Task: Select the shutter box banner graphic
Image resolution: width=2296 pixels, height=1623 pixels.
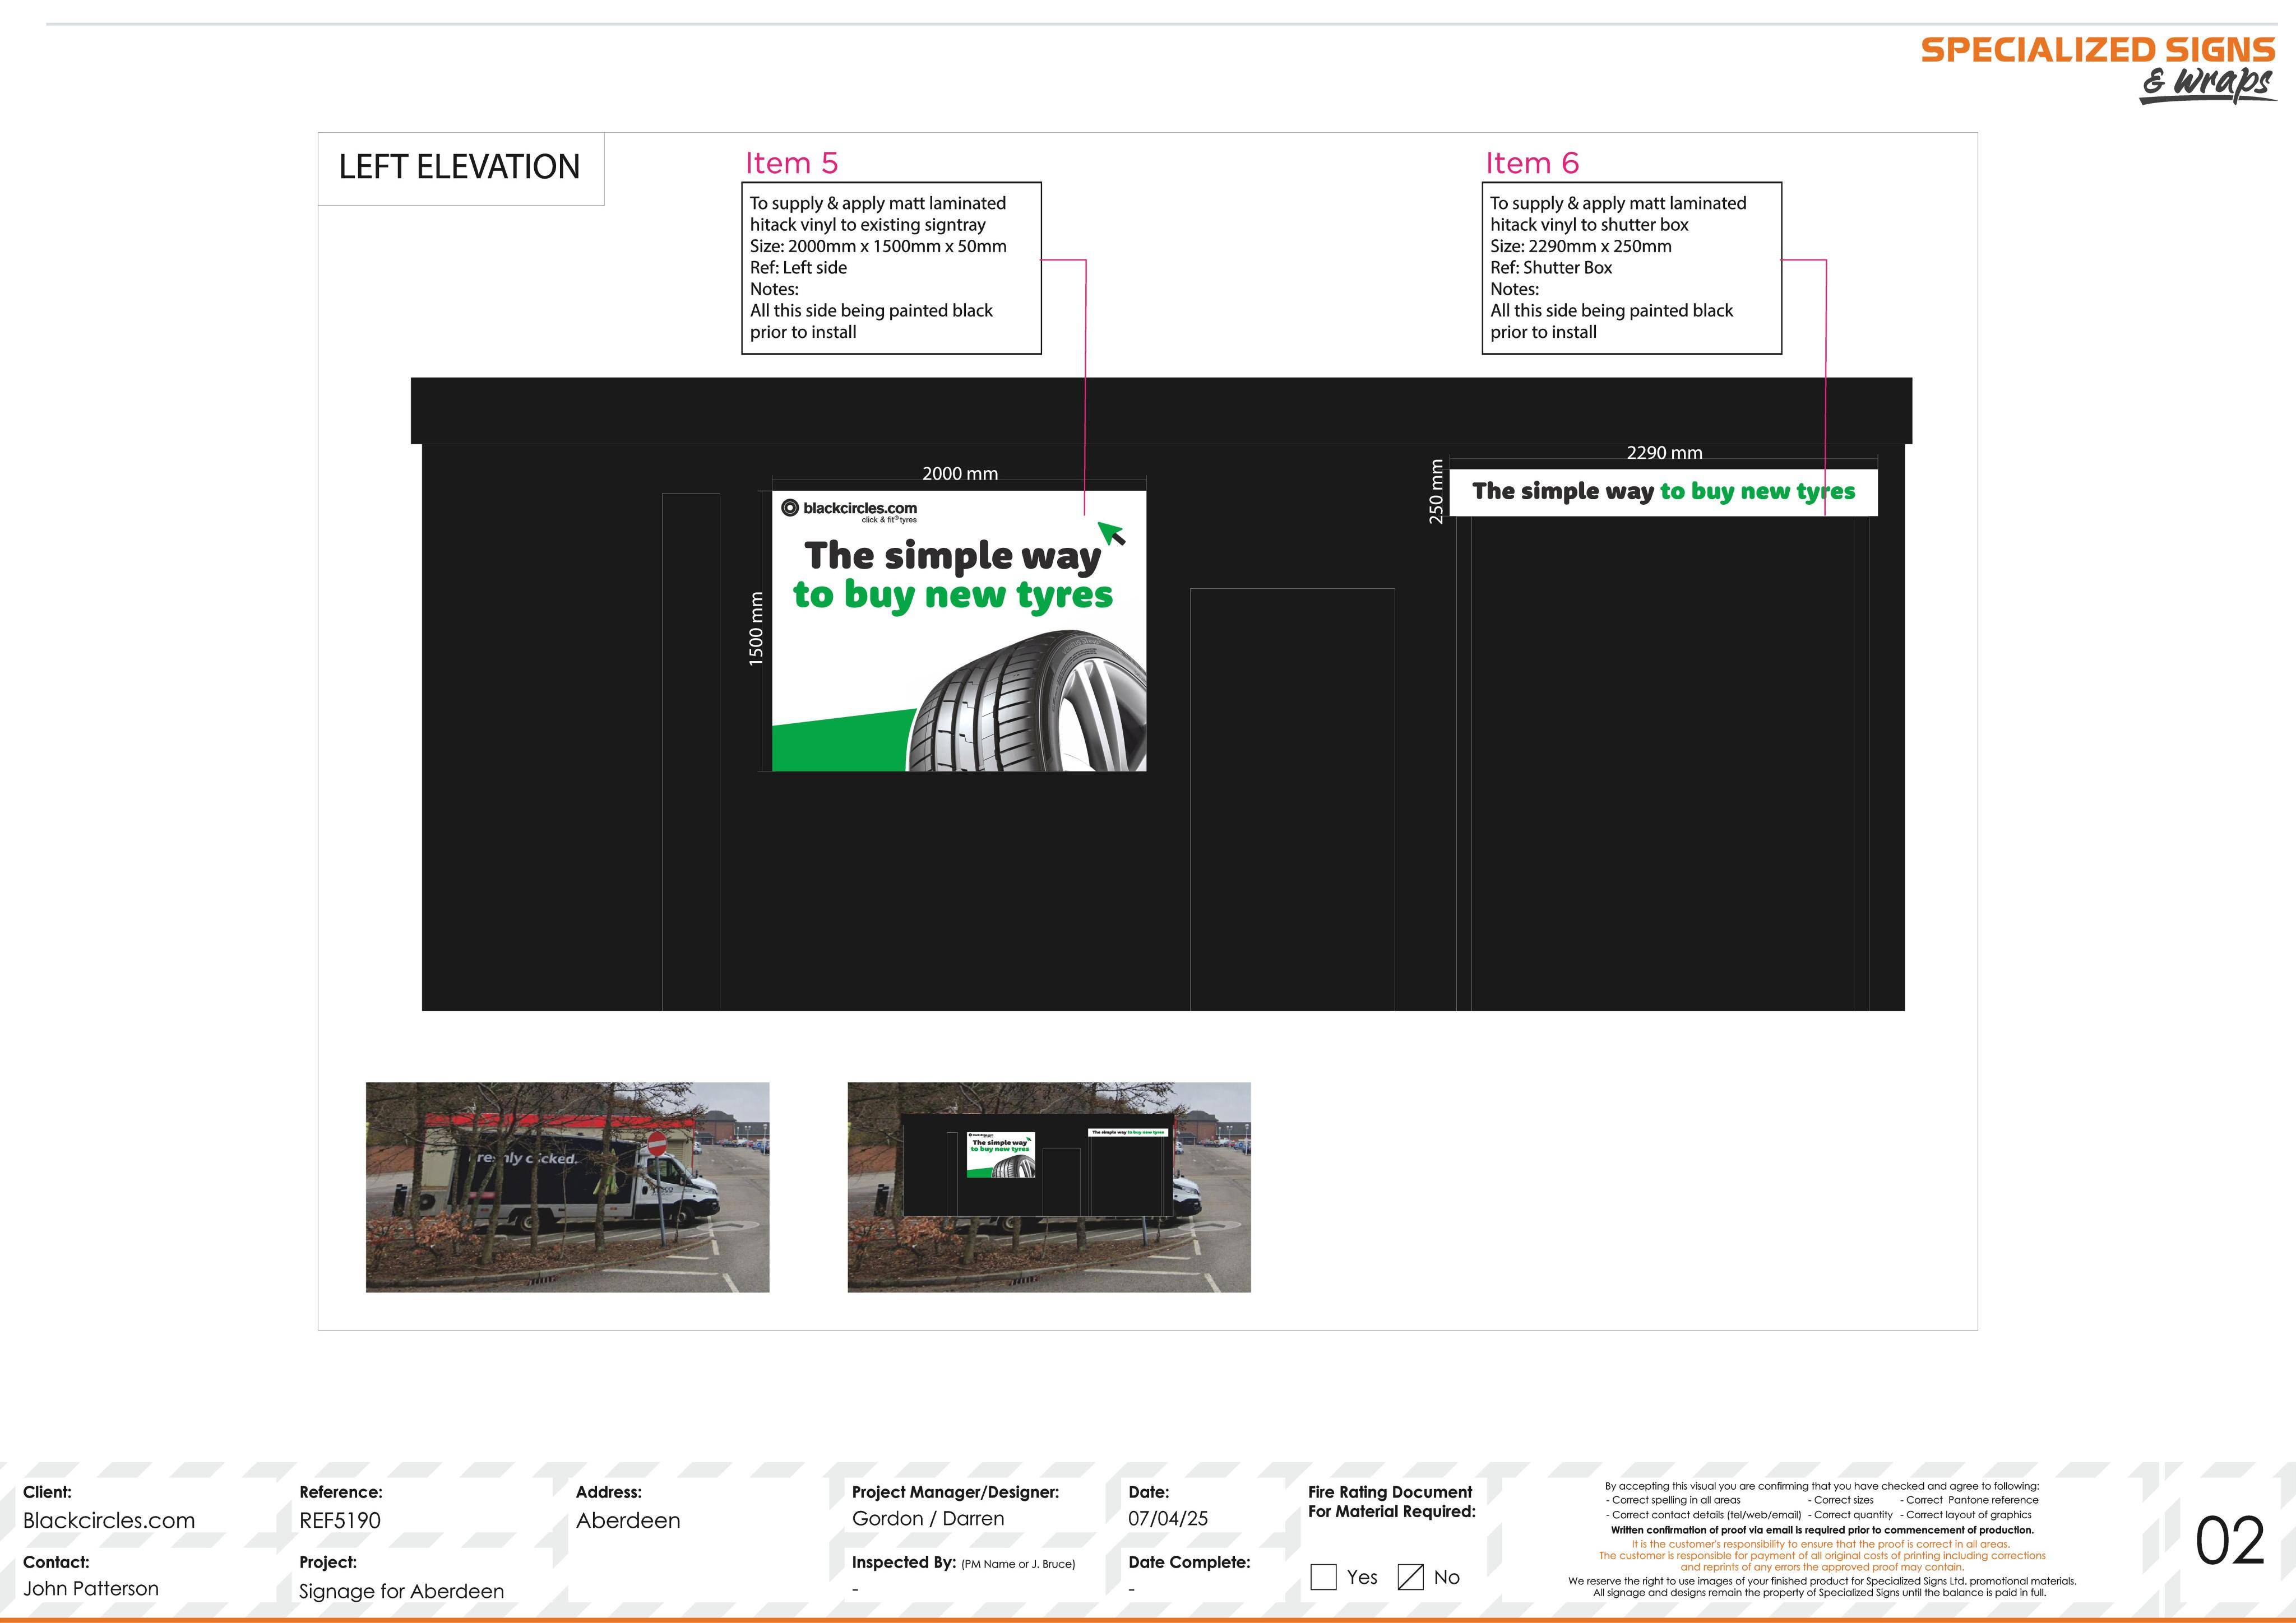Action: [1663, 492]
